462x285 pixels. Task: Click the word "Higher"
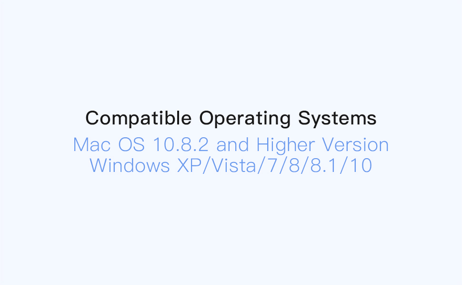(x=285, y=145)
